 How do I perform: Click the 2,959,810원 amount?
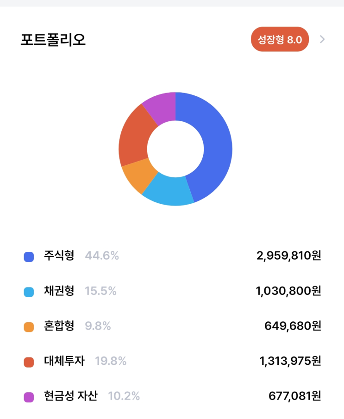(x=288, y=256)
